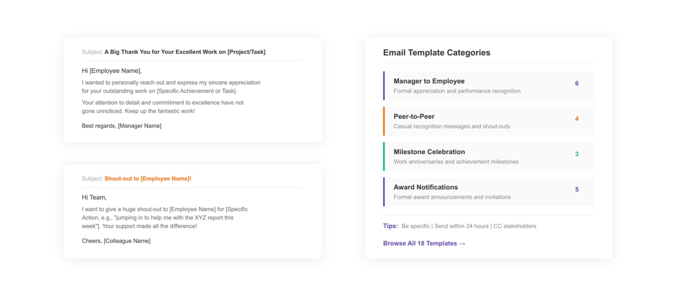The height and width of the screenshot is (294, 687).
Task: Select the Award Notifications category title
Action: (425, 187)
